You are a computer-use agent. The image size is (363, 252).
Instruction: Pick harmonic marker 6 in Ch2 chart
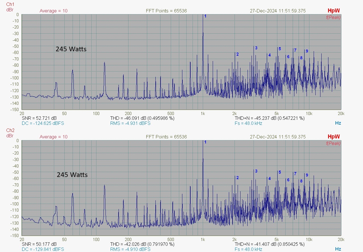[288, 180]
